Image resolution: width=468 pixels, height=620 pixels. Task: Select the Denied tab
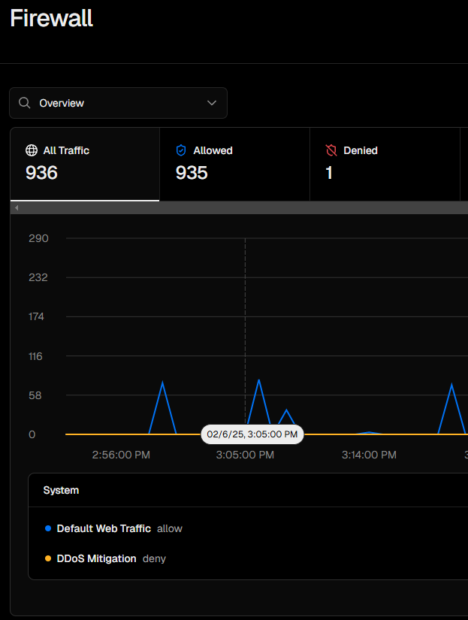(385, 165)
